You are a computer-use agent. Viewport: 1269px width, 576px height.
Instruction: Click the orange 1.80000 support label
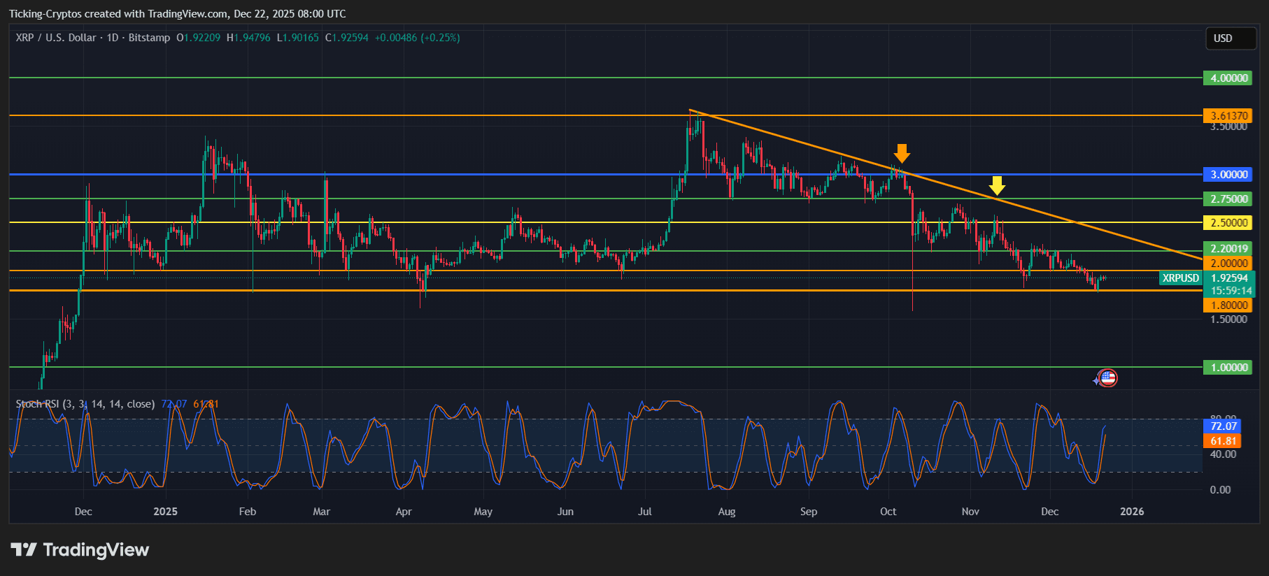(1228, 305)
